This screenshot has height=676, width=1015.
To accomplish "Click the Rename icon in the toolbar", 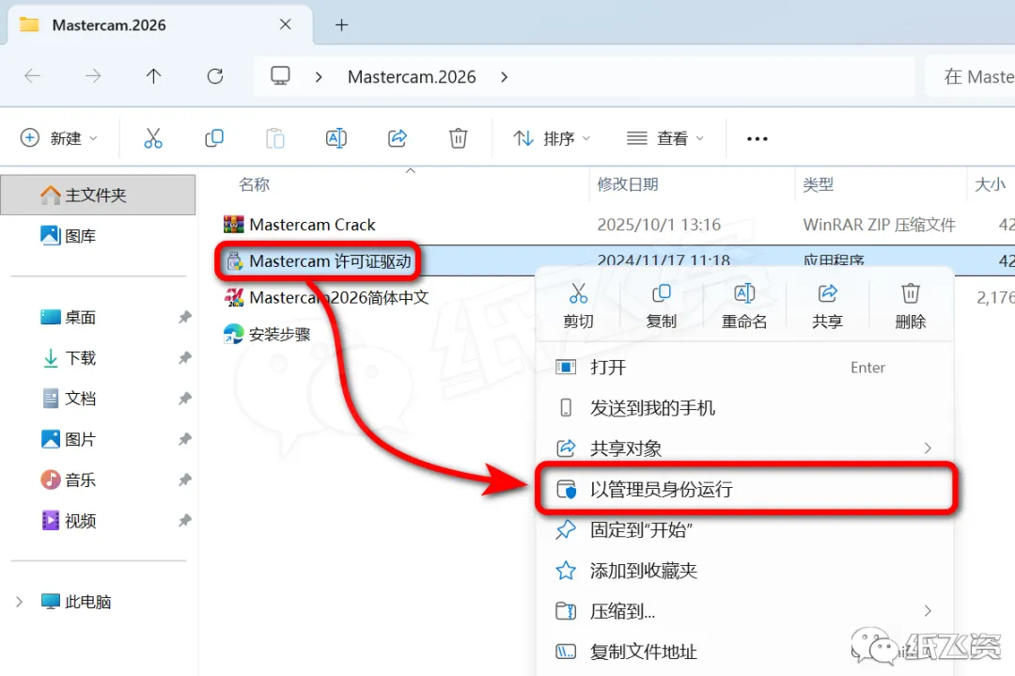I will click(336, 138).
